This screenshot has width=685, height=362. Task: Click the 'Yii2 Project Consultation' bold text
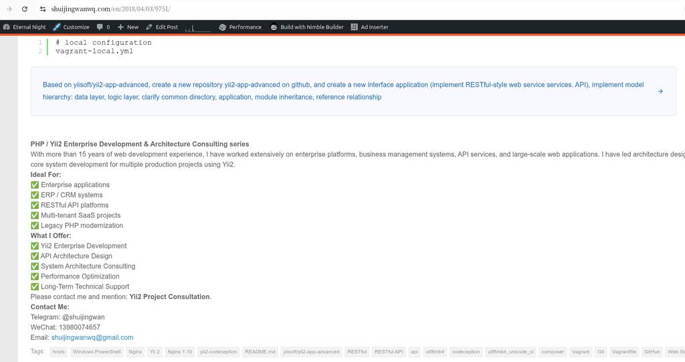click(x=169, y=297)
